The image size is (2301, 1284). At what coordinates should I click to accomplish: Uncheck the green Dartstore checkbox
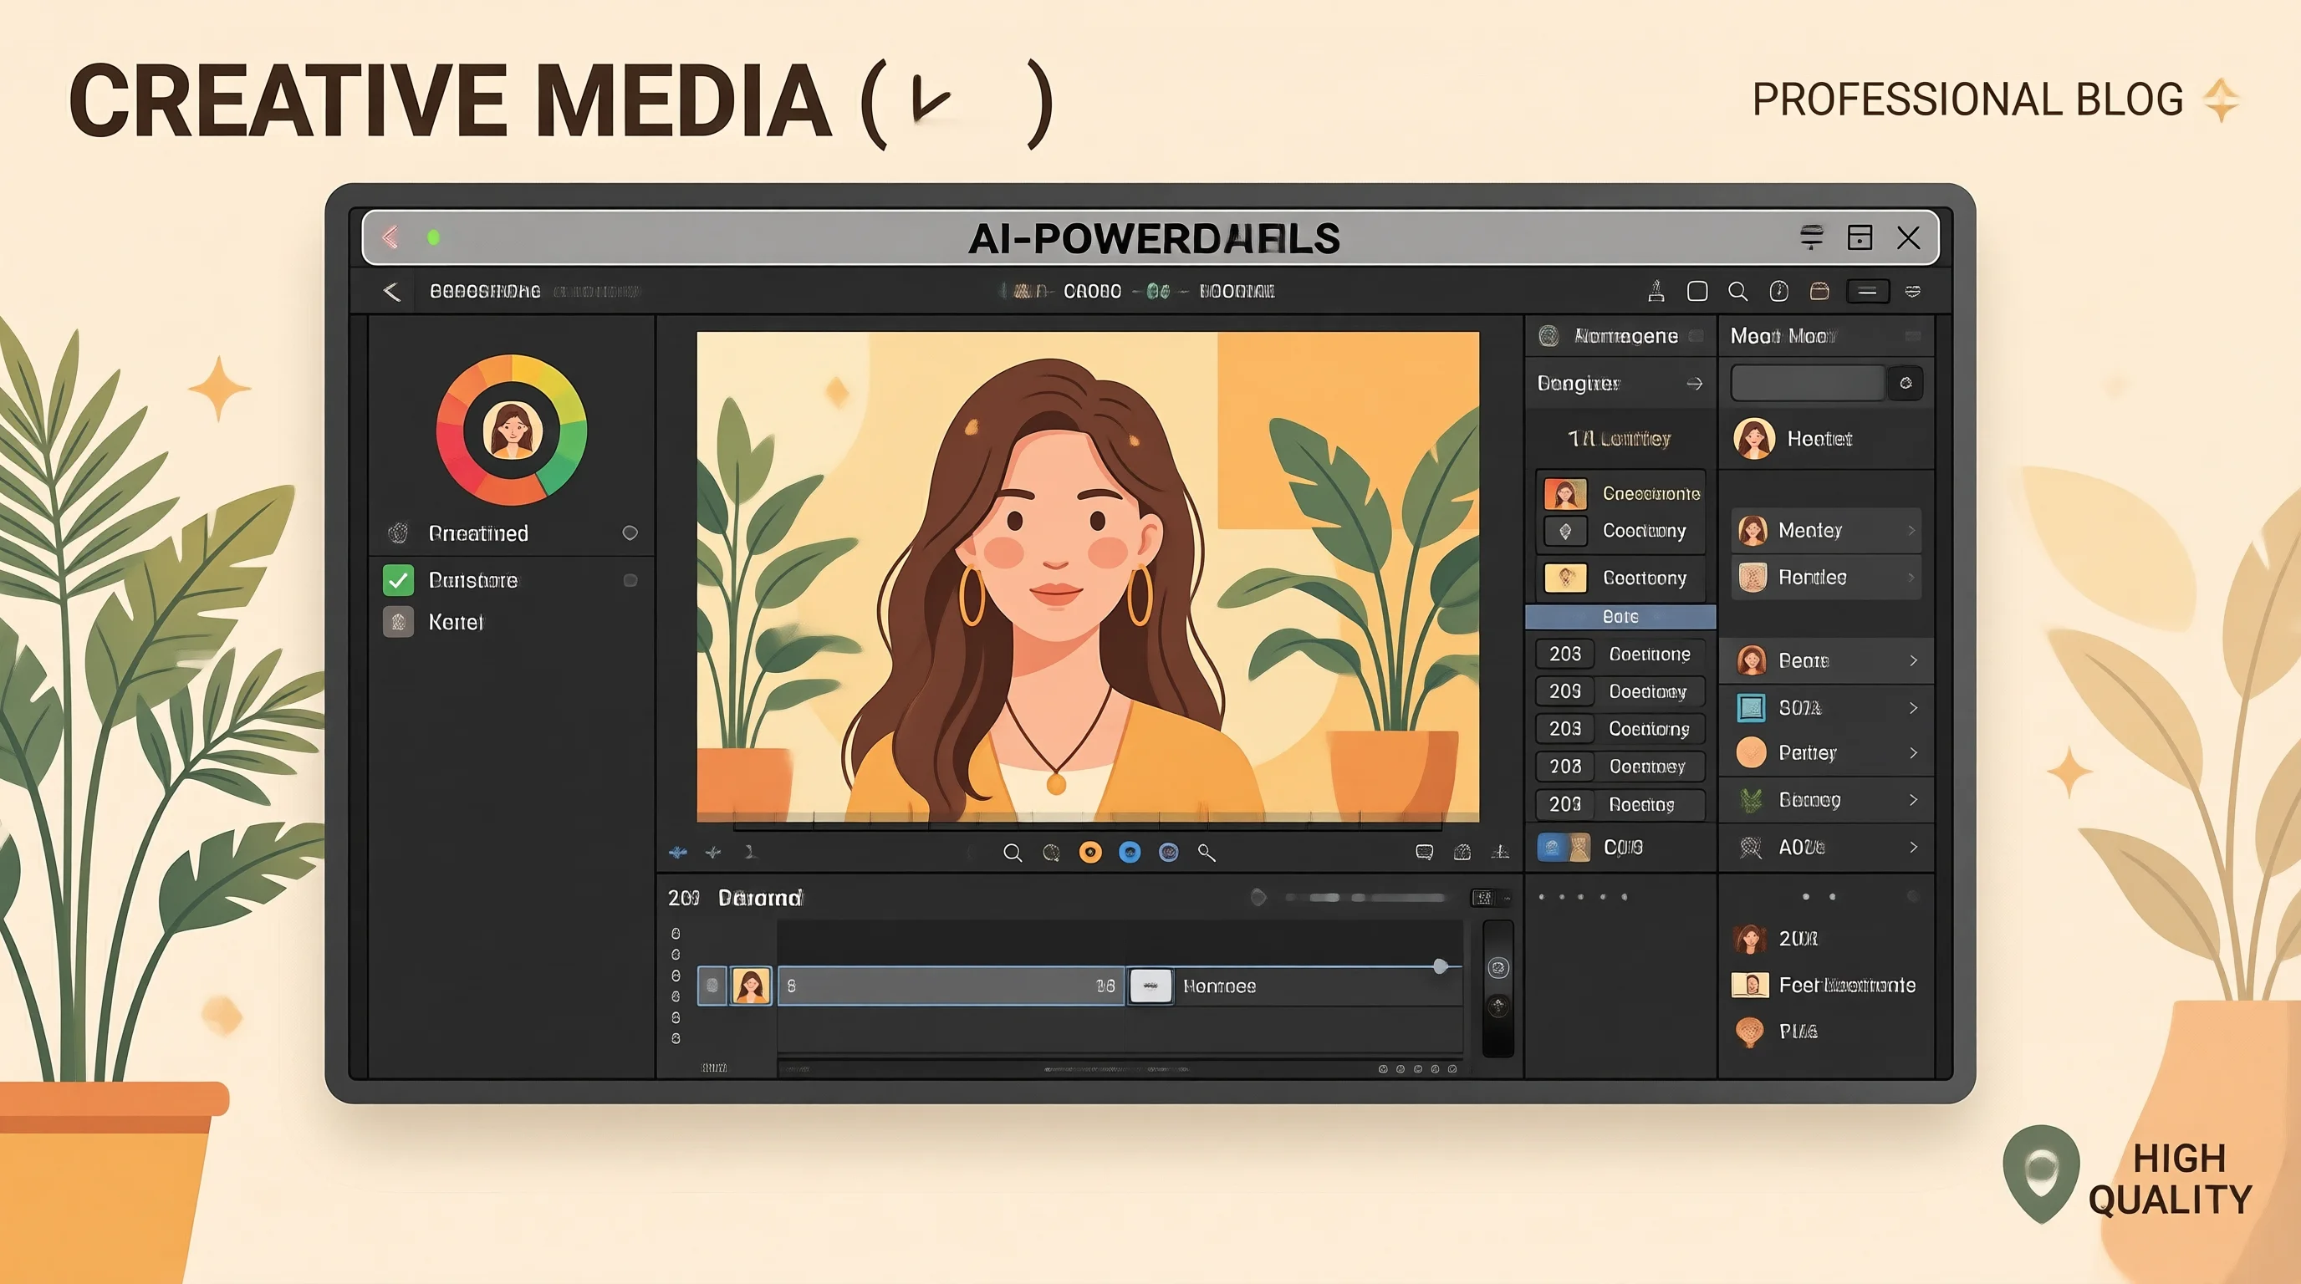click(x=398, y=580)
